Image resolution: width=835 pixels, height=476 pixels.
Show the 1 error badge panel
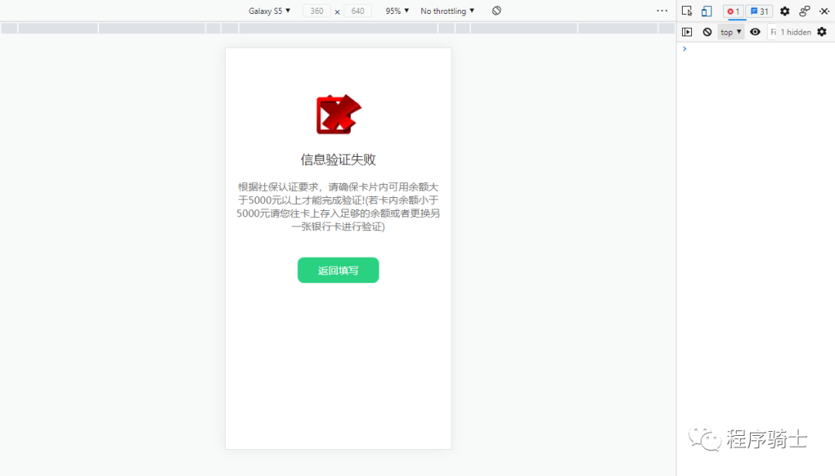(732, 11)
